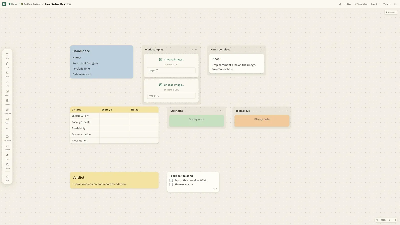The height and width of the screenshot is (225, 400).
Task: Click the Score cell for Layout & flow
Action: tap(114, 116)
